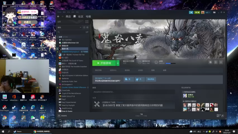
Task: Open the 商店页面 game sub-tab
Action: point(98,70)
